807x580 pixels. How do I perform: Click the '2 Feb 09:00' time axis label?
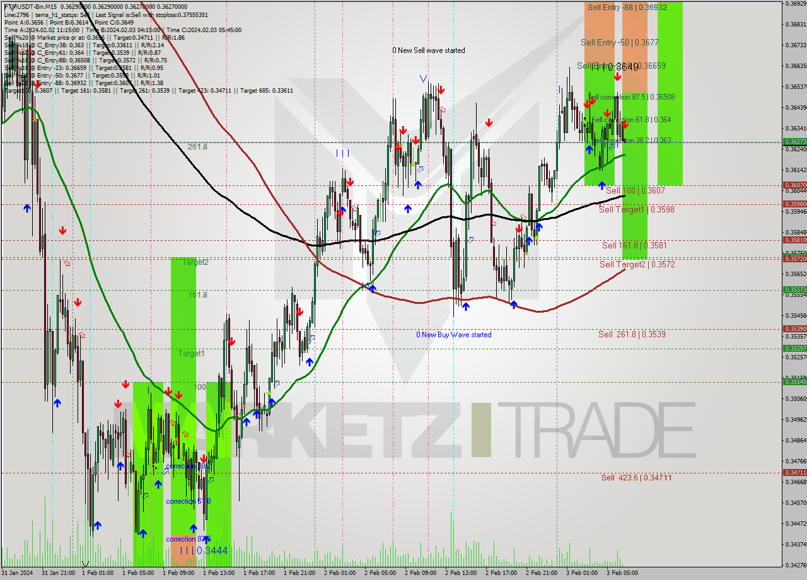(421, 573)
